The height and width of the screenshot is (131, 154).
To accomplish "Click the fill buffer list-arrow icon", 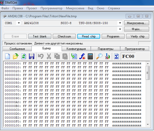I will point(74,56).
